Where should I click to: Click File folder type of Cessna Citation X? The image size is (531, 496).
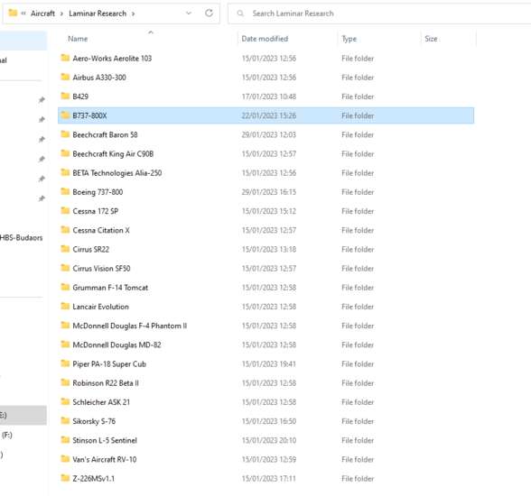coord(358,230)
